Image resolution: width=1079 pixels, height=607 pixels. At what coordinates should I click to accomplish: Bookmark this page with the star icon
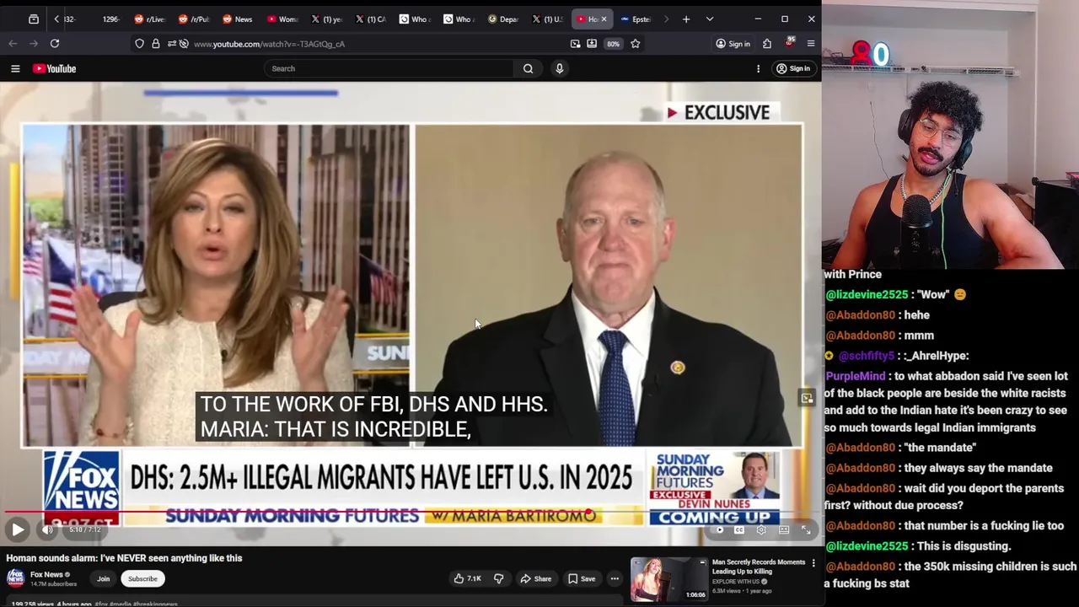click(x=636, y=43)
